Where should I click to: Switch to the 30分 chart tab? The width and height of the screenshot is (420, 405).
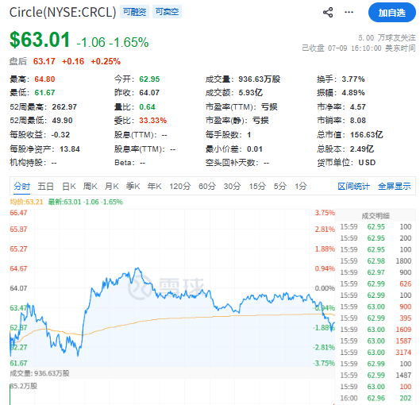pyautogui.click(x=233, y=186)
